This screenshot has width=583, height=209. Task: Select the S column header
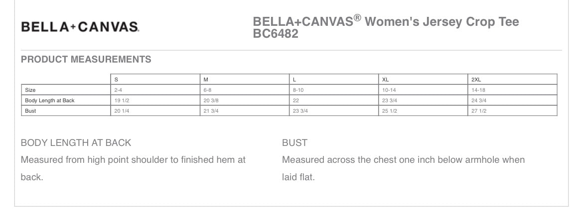point(155,79)
